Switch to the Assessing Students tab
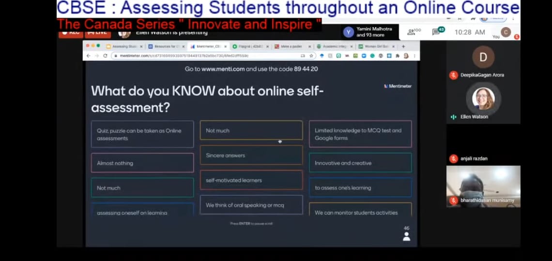The image size is (552, 261). point(124,46)
